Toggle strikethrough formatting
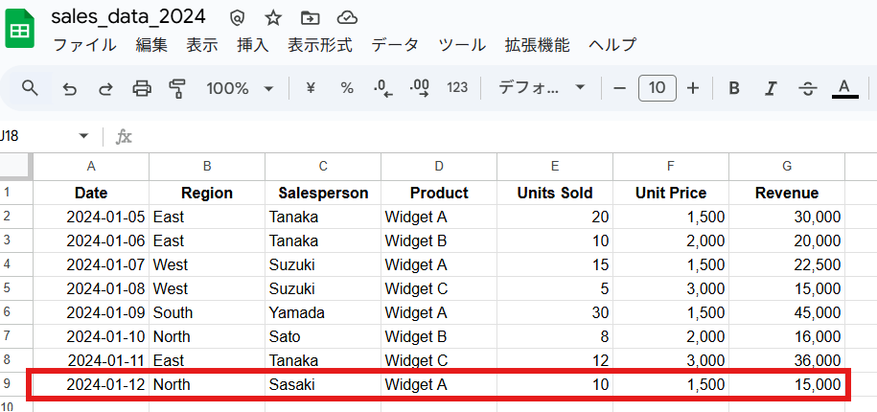Image resolution: width=877 pixels, height=412 pixels. 807,88
